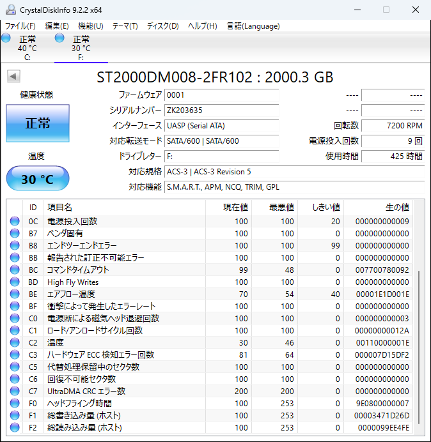This screenshot has width=431, height=442.
Task: Click status orb of High Fly Writes row
Action: [15, 282]
